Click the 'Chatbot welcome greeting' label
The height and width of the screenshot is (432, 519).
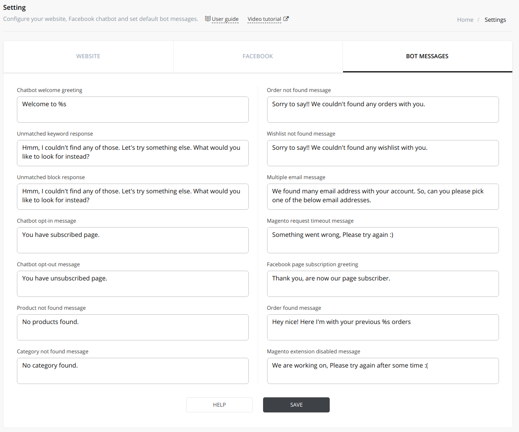pos(50,90)
